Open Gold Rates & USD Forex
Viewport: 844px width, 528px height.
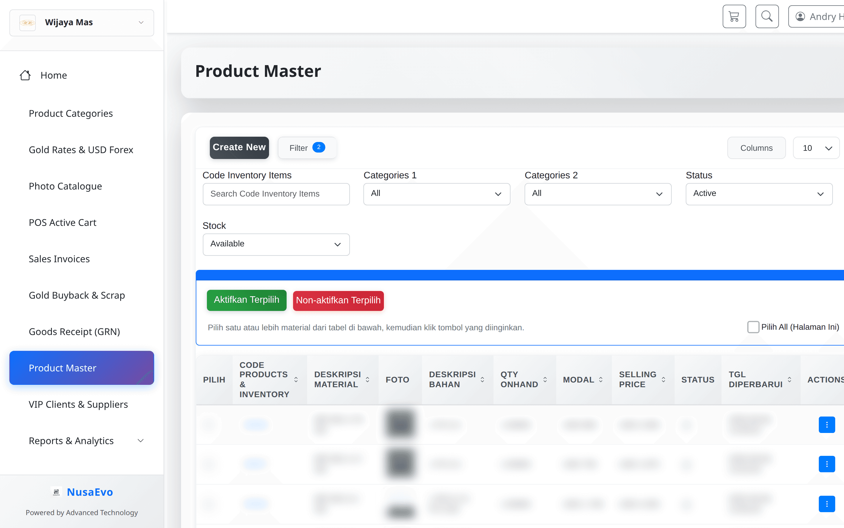pyautogui.click(x=81, y=150)
